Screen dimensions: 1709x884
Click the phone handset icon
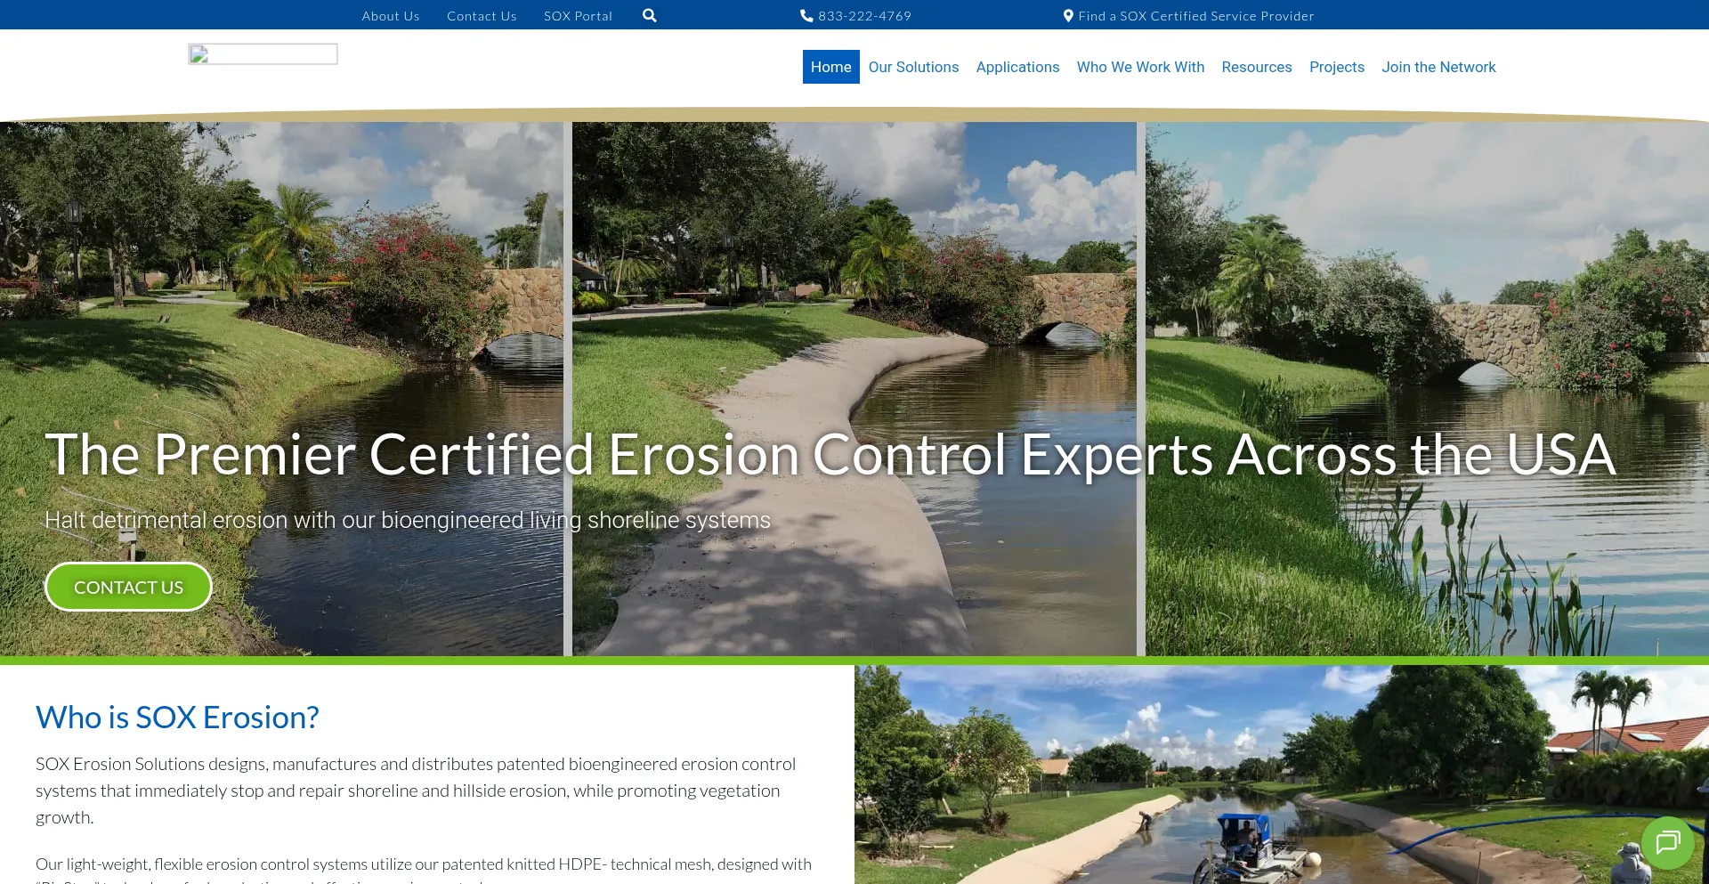click(806, 15)
